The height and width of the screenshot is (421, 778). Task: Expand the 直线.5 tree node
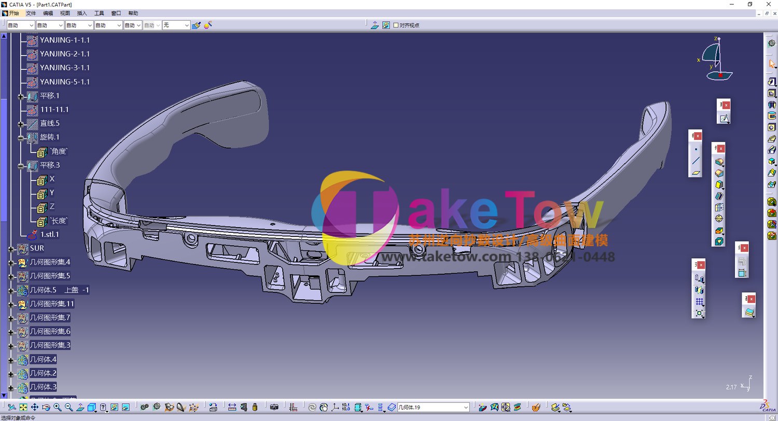21,124
